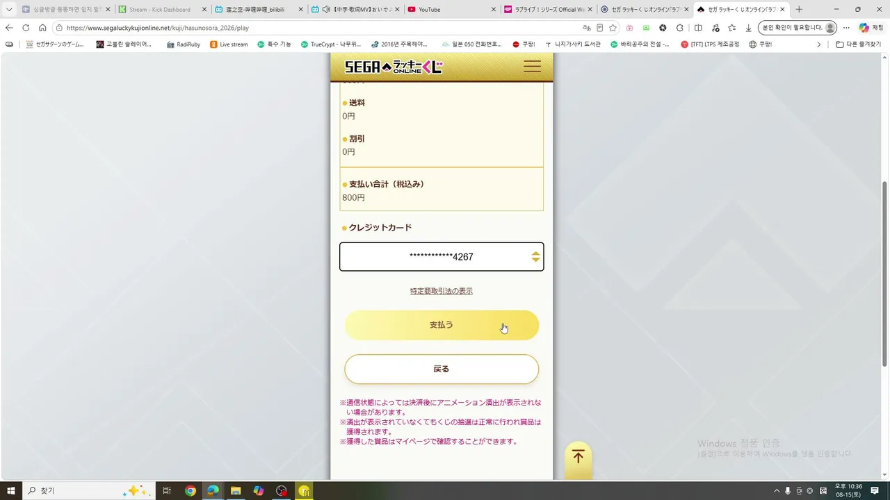This screenshot has width=890, height=500.
Task: Click the black aperture extension icon
Action: [663, 28]
